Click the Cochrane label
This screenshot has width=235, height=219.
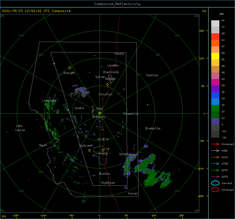85,146
